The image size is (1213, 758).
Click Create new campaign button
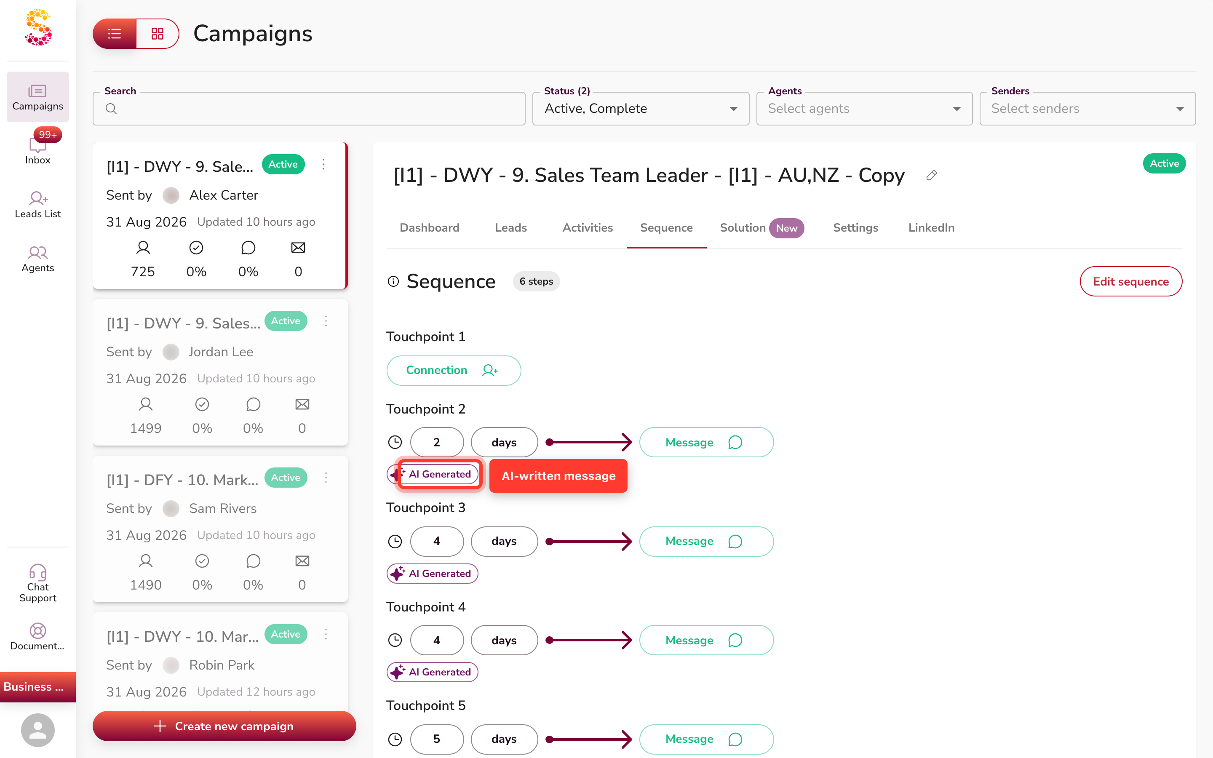click(x=224, y=726)
